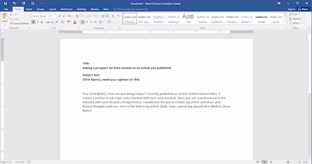Open the font name dropdown
This screenshot has height=164, width=312.
coord(48,16)
